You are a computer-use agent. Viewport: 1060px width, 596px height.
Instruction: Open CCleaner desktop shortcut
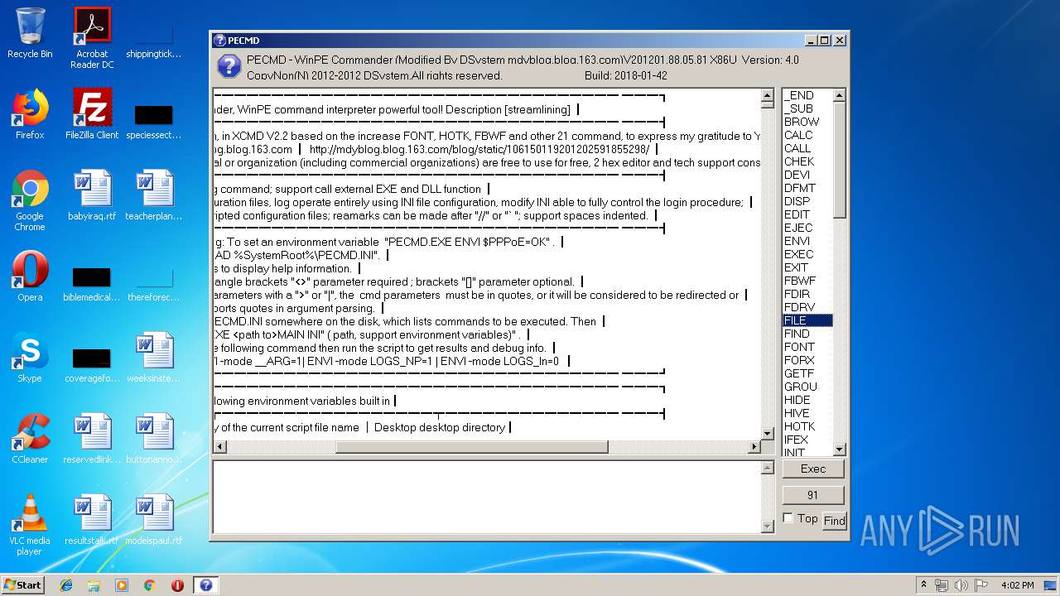[x=30, y=439]
